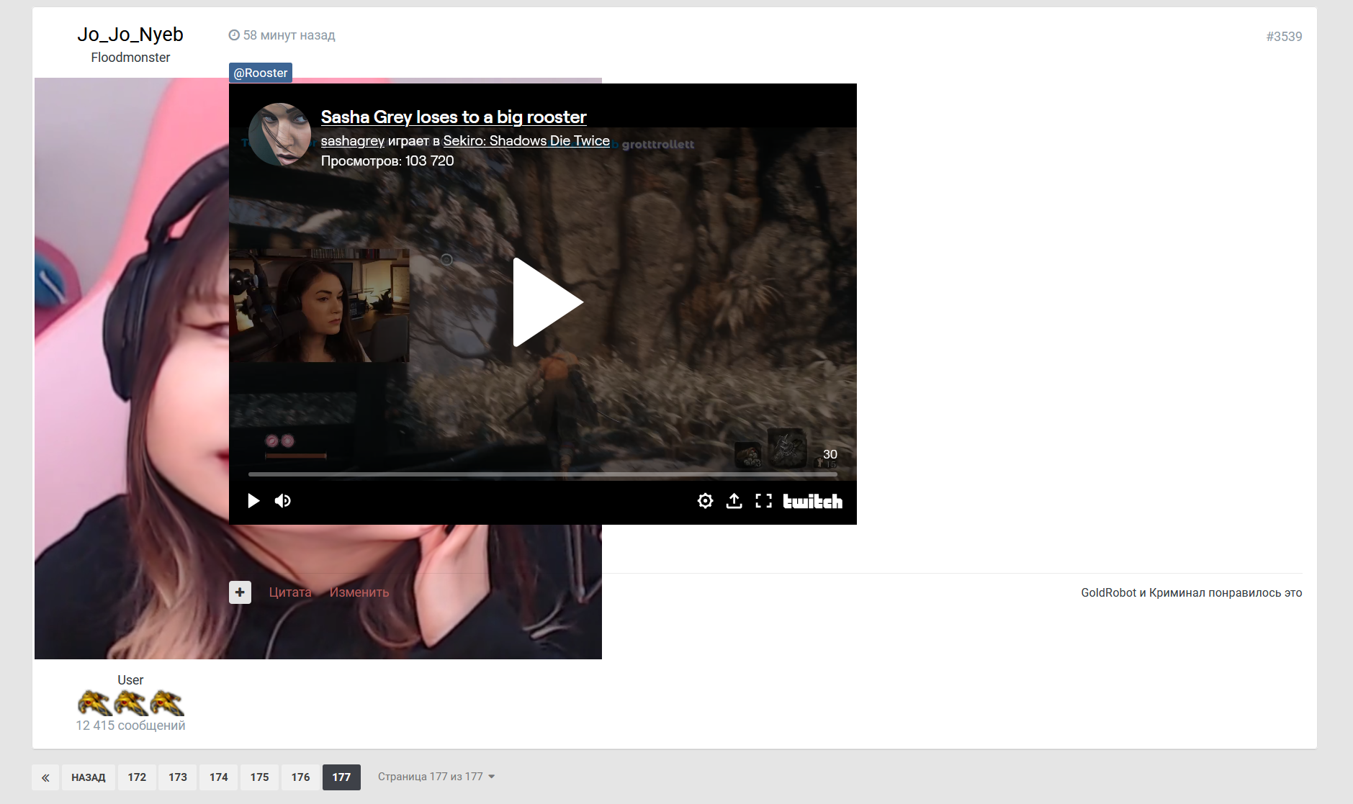
Task: Open the clip title link
Action: pos(453,117)
